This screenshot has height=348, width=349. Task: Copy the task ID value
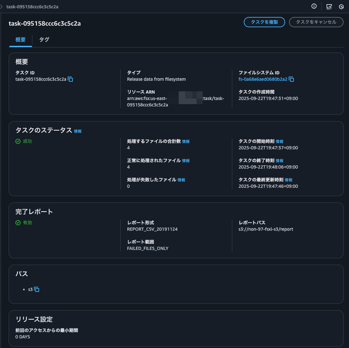click(70, 79)
